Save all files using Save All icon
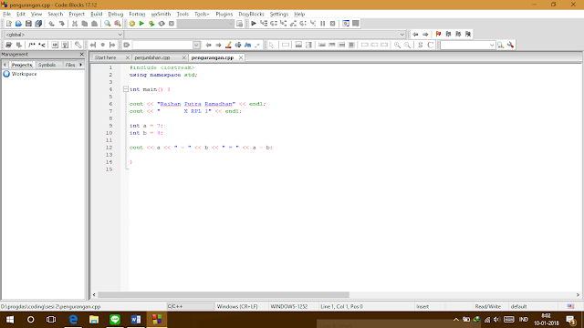Viewport: 584px width, 328px height. coord(38,24)
